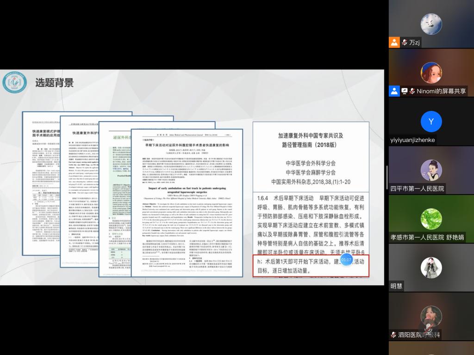Click the 选题背景 slide heading
The image size is (474, 355).
tap(54, 83)
